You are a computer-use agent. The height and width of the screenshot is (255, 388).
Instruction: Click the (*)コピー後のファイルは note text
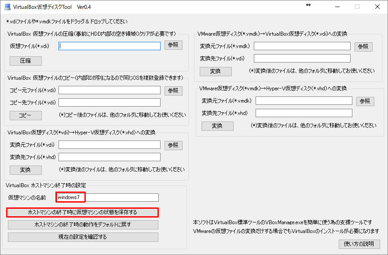point(122,115)
